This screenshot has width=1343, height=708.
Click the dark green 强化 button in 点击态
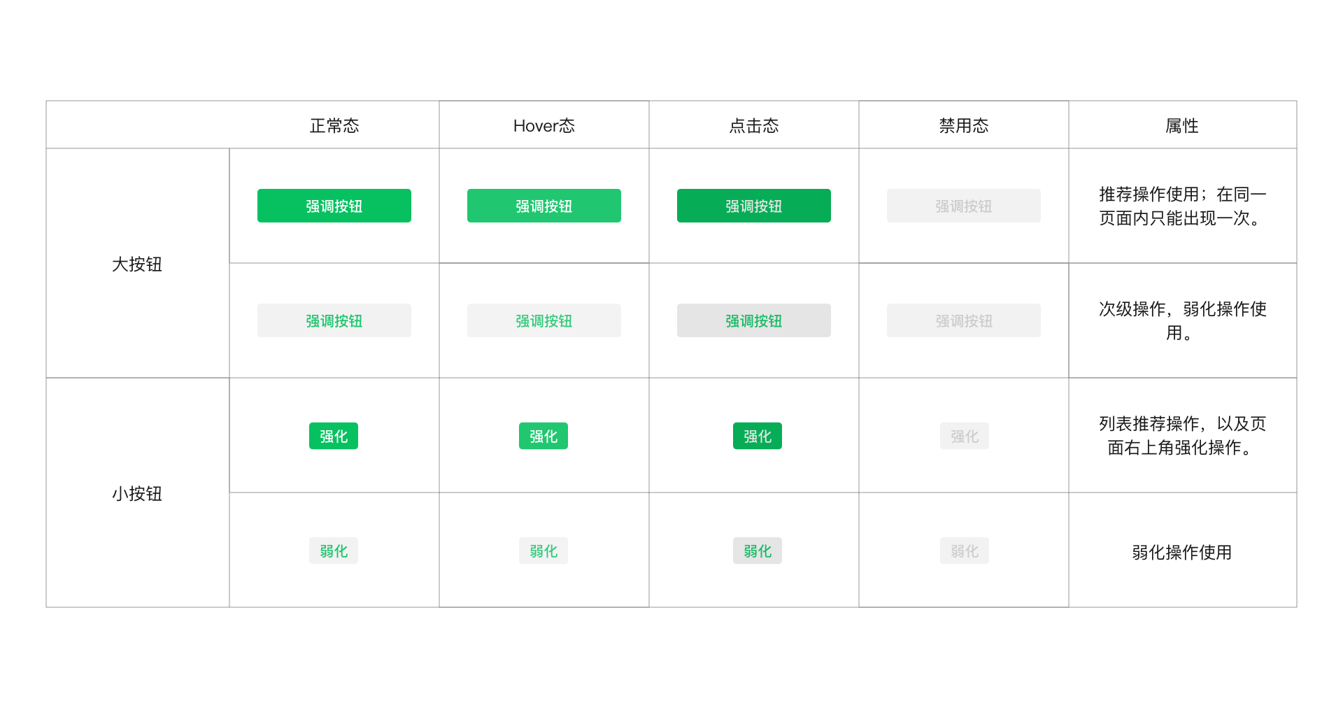tap(757, 435)
